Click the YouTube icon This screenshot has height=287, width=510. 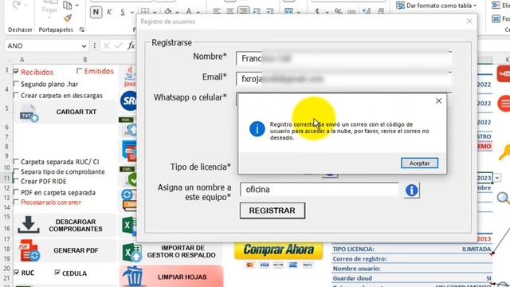point(504,74)
